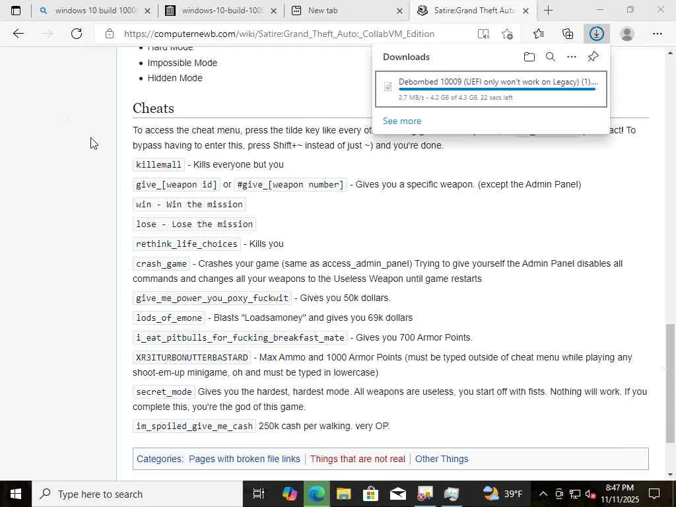
Task: Open Task View on the taskbar
Action: click(x=258, y=494)
